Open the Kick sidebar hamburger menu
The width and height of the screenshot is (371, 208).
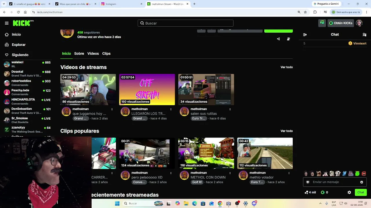pyautogui.click(x=7, y=23)
